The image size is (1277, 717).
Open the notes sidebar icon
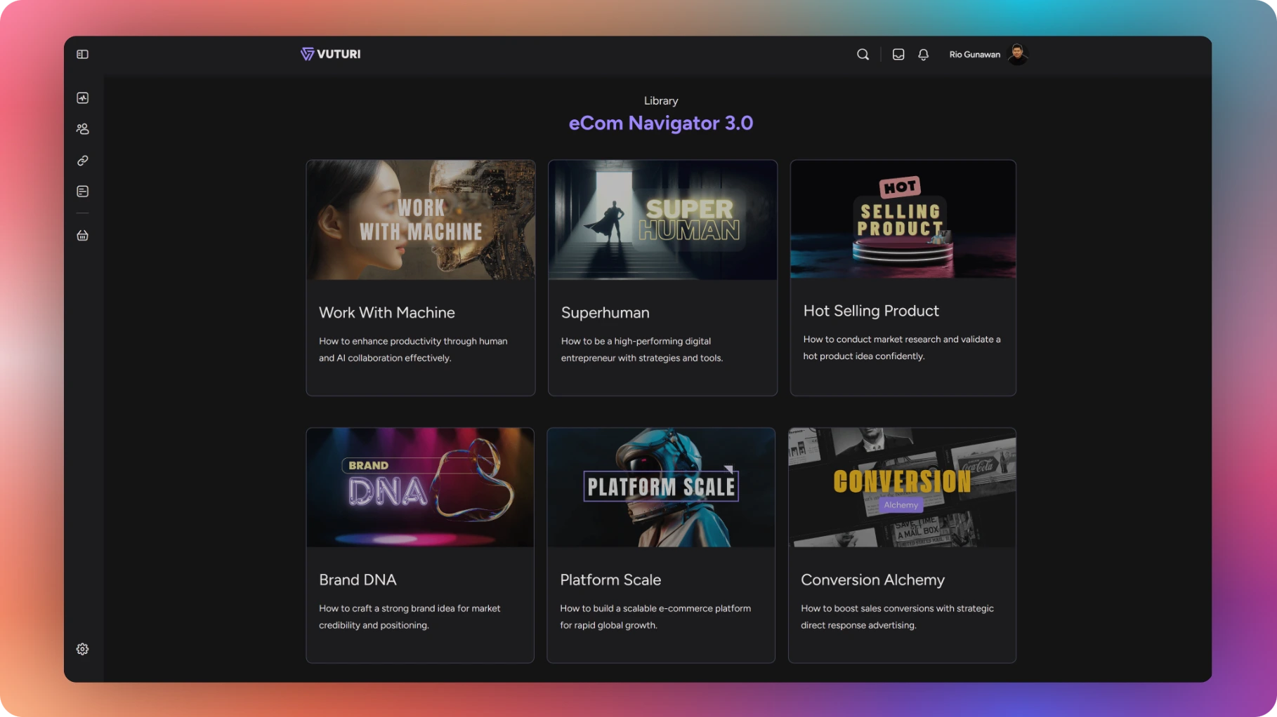82,192
